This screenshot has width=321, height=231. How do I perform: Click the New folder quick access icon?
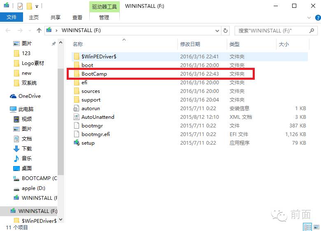(29, 6)
